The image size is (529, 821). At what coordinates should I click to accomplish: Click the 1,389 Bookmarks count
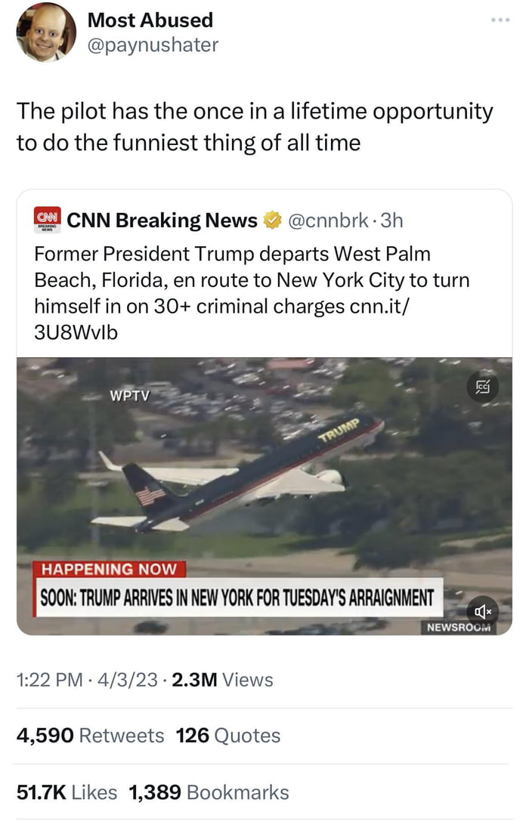209,792
